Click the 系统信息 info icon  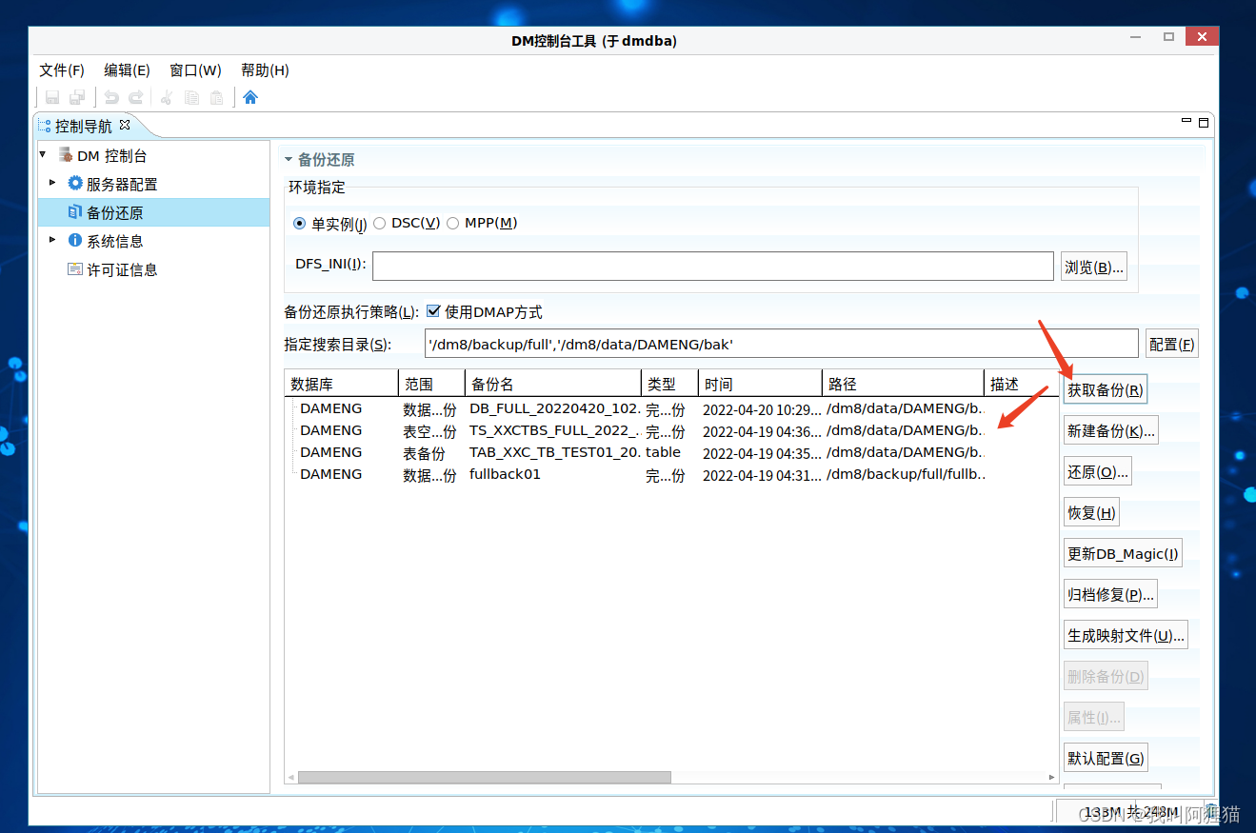click(75, 241)
